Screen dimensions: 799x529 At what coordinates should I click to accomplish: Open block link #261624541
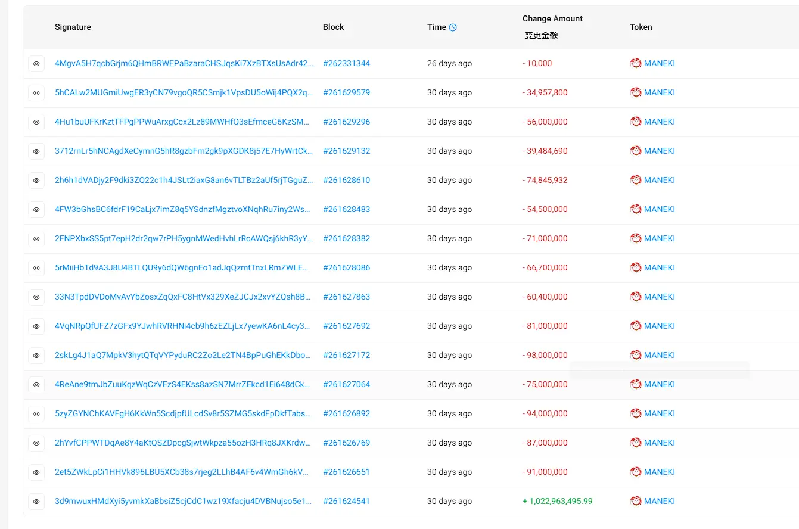[346, 501]
